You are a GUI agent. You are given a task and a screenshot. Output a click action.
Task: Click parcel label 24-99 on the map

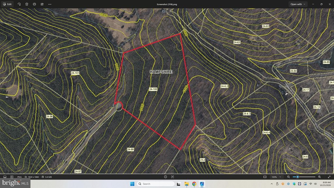click(130, 149)
